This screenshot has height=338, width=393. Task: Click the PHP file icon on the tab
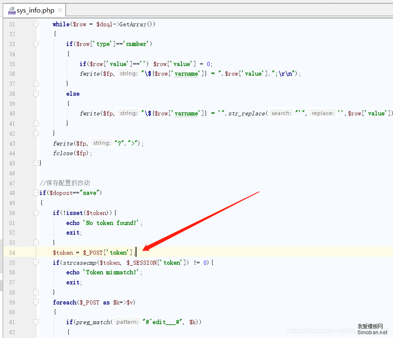coord(12,10)
